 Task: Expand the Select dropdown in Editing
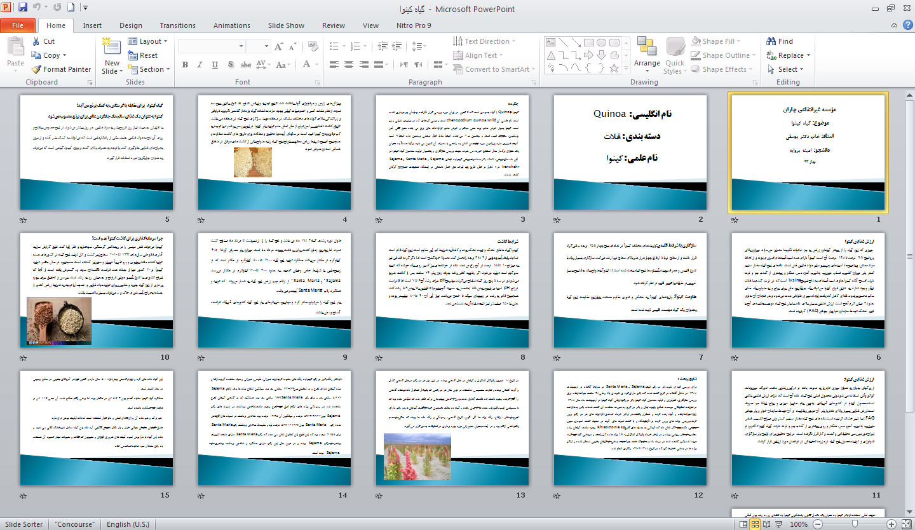(787, 69)
